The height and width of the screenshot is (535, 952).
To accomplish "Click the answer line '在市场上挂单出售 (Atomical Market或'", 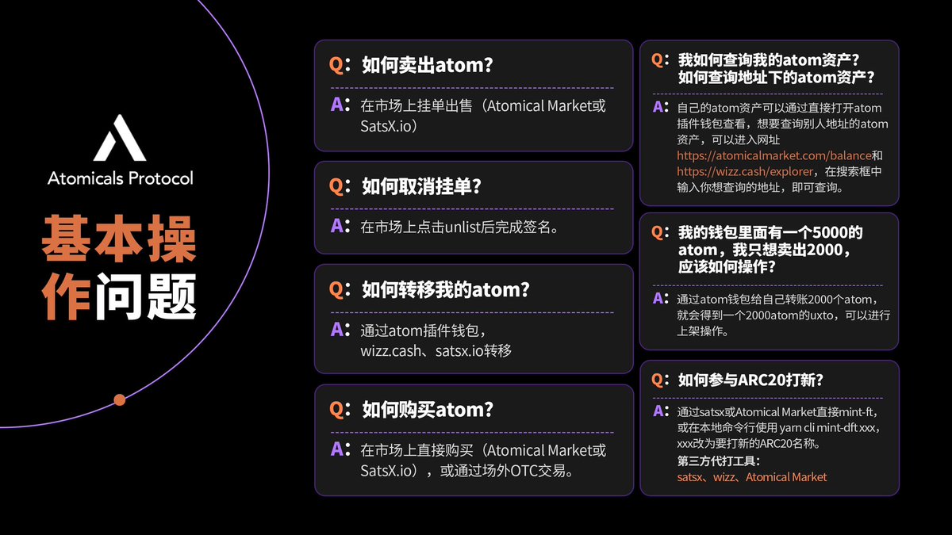I will coord(483,105).
